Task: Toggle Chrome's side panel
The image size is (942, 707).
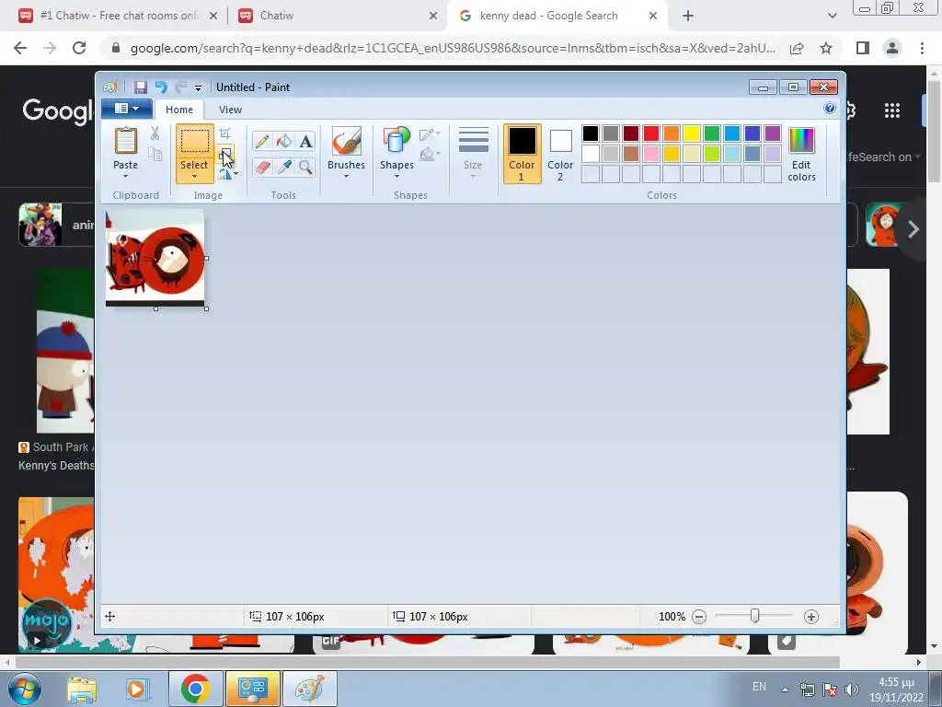Action: tap(863, 48)
